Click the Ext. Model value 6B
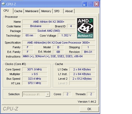This screenshot has height=114, width=132. coord(58,52)
